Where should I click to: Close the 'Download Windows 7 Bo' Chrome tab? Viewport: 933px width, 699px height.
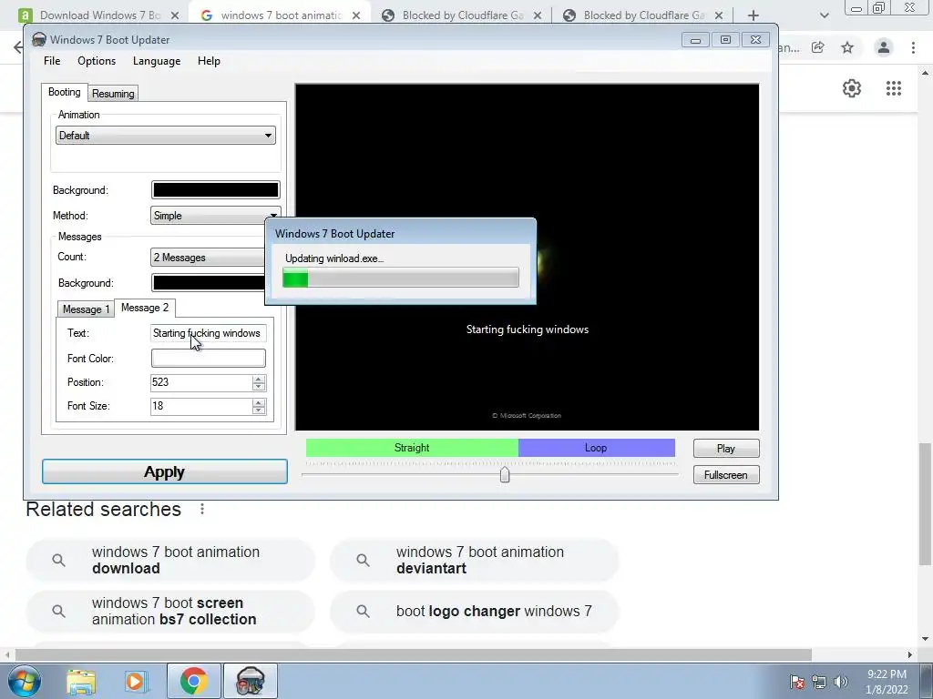(x=175, y=15)
